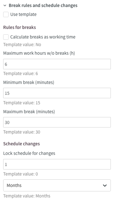This screenshot has height=200, width=114.
Task: Click the "Template value: No" hint text
Action: click(22, 45)
